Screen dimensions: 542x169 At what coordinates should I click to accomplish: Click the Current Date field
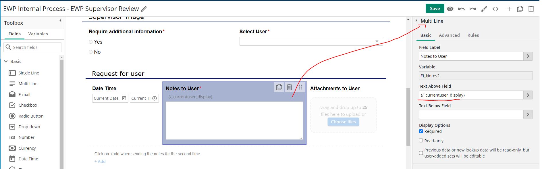pos(110,98)
